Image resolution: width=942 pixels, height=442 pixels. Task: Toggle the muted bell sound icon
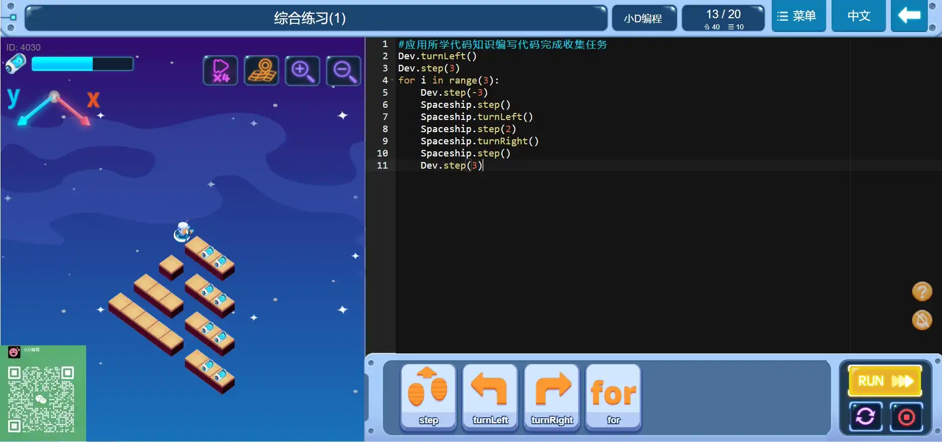[x=922, y=320]
